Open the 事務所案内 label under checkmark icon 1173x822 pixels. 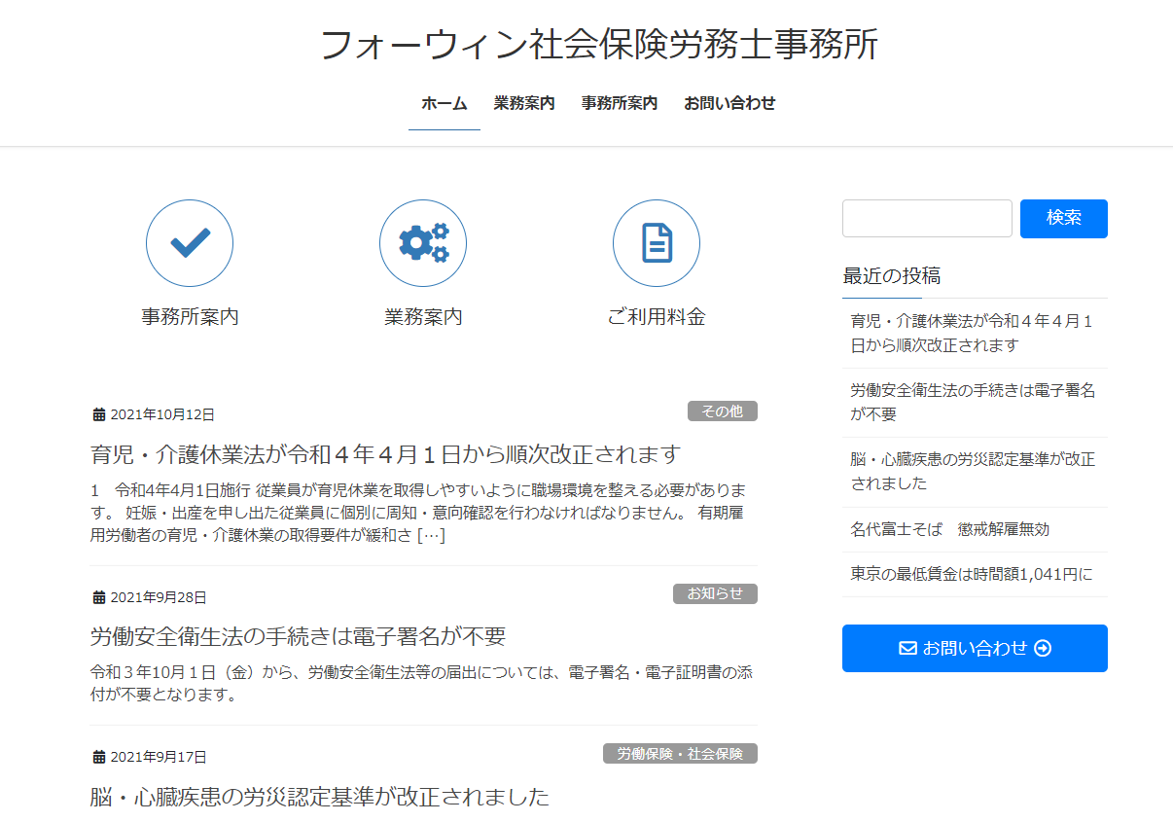(190, 316)
